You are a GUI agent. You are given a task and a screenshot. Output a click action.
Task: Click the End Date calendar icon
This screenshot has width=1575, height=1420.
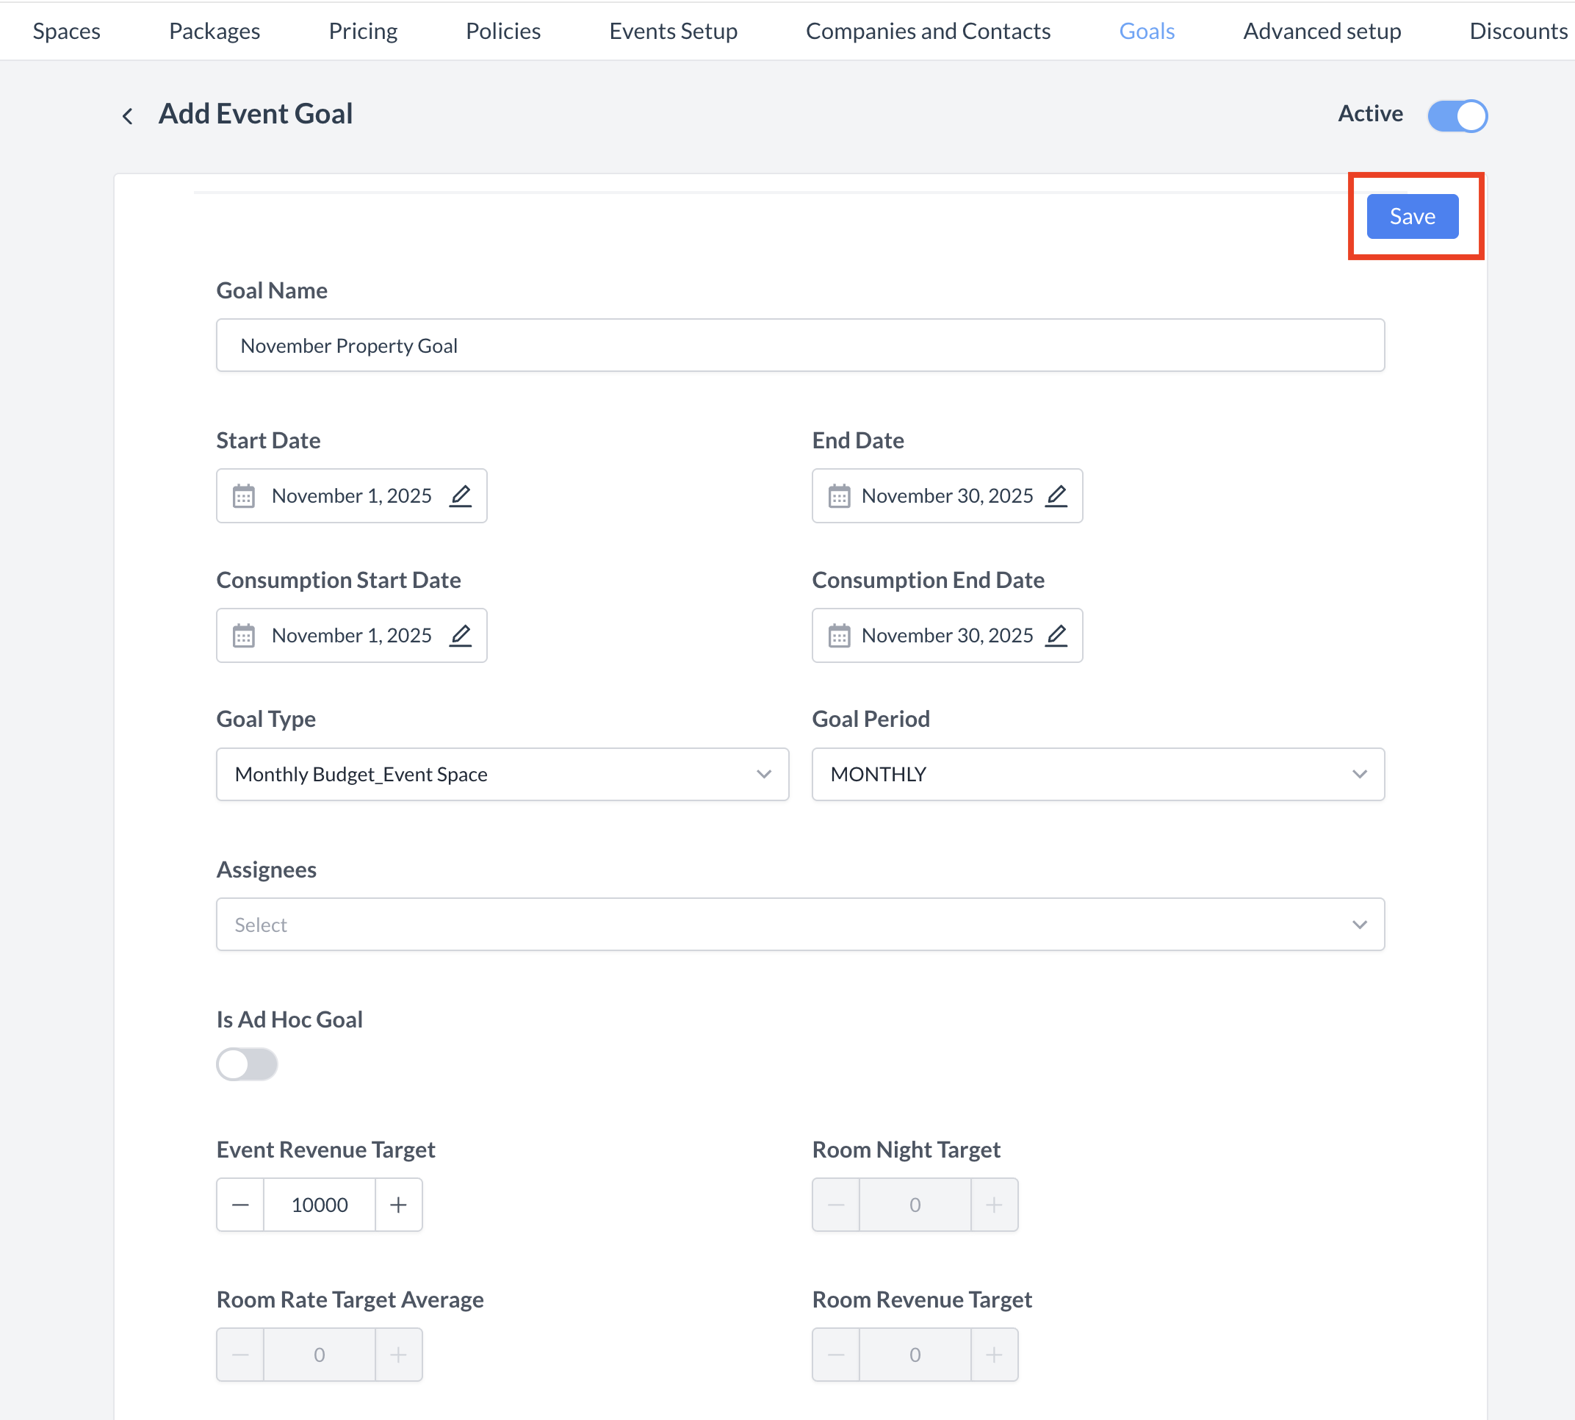pos(839,496)
